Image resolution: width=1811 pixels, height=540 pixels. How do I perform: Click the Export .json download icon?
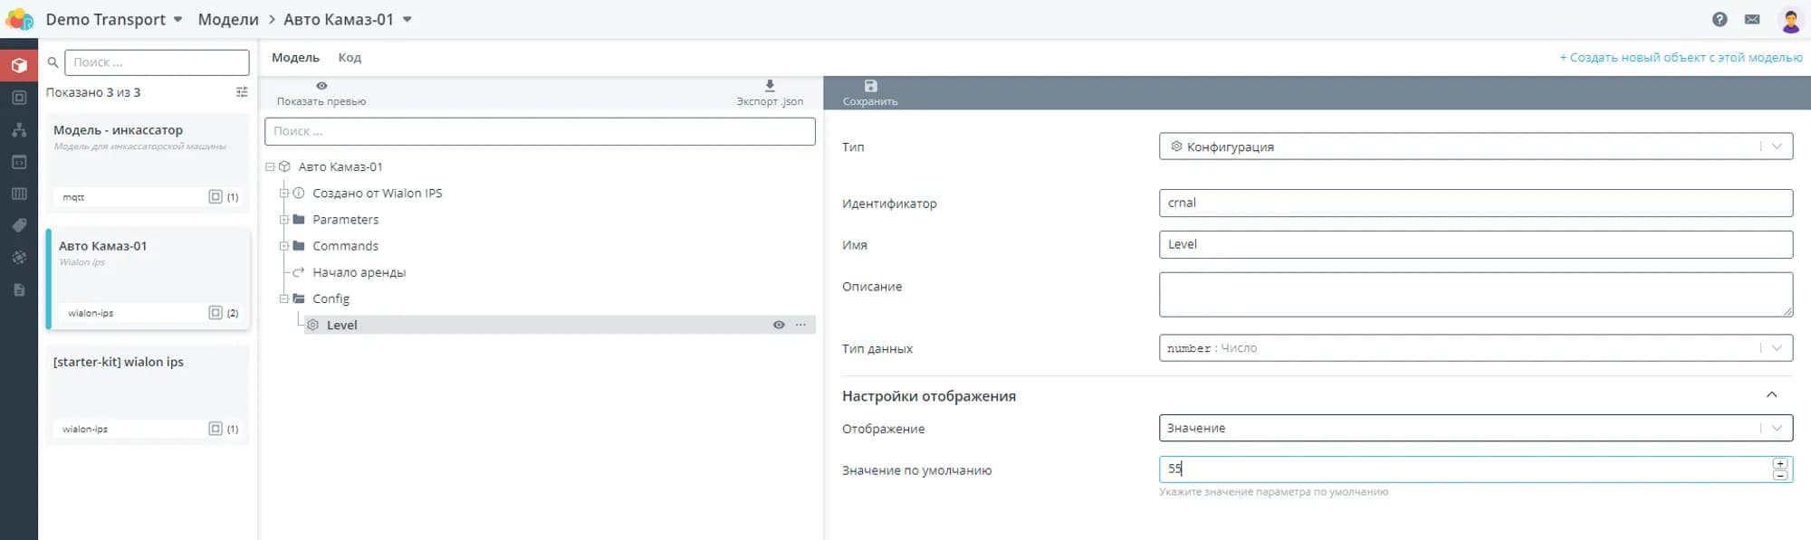pyautogui.click(x=770, y=86)
